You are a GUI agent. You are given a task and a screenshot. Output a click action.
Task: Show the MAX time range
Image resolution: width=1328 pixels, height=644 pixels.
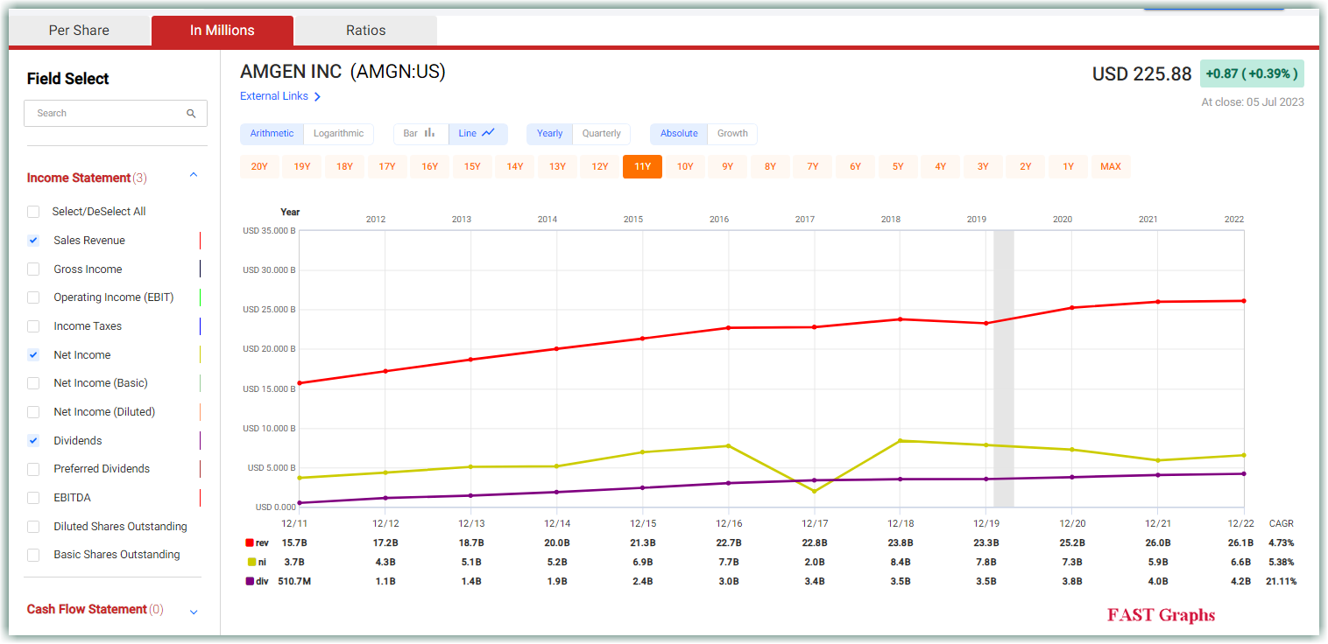point(1111,167)
